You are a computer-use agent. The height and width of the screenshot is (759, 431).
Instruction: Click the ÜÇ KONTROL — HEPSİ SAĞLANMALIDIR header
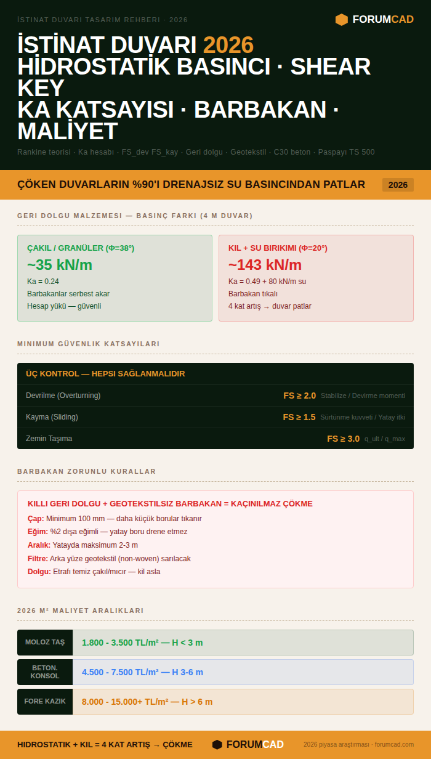(105, 374)
